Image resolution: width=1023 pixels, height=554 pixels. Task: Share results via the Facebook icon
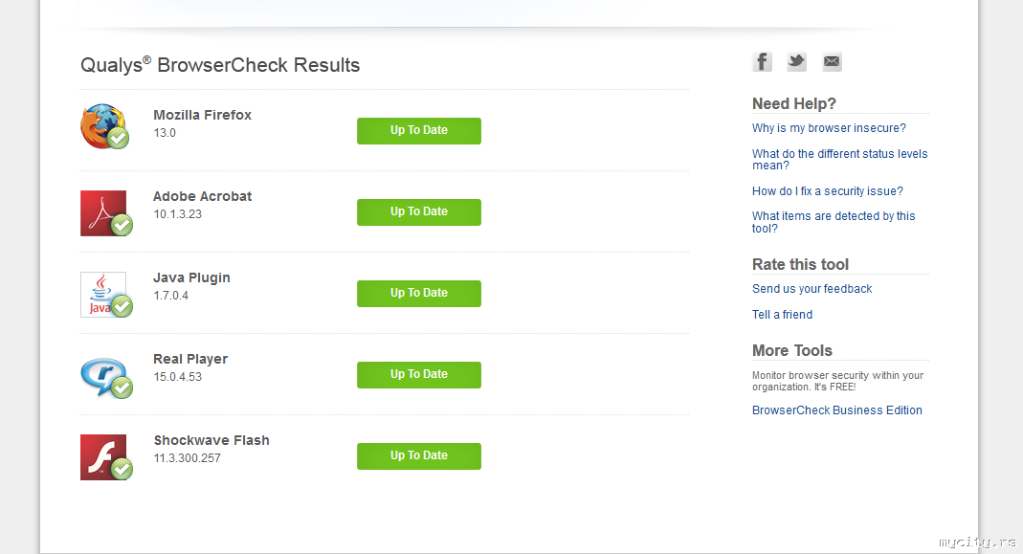[x=762, y=62]
